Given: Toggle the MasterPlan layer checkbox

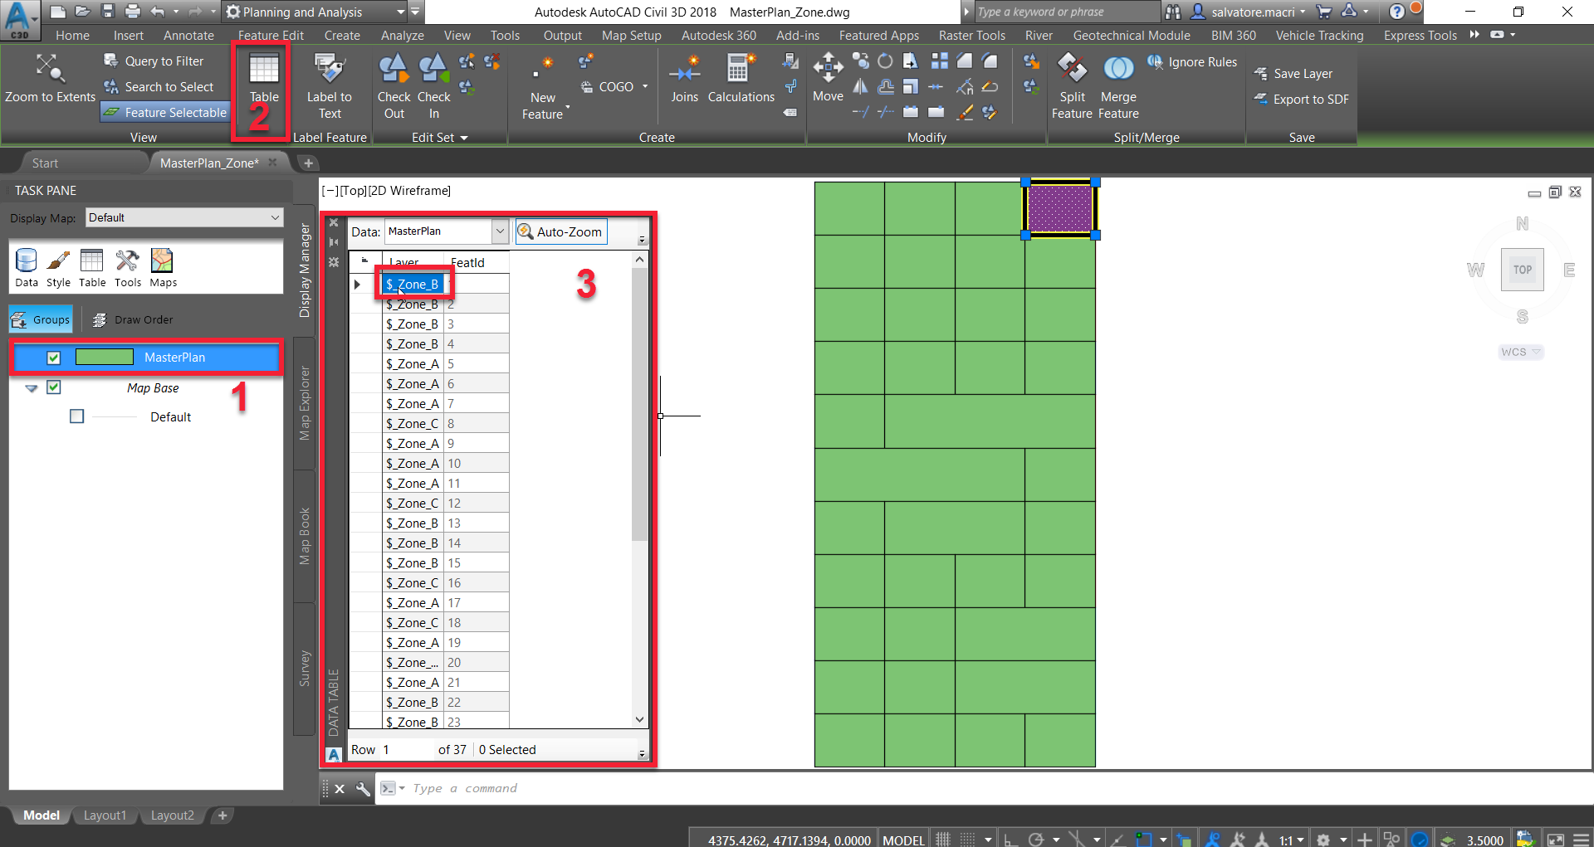Looking at the screenshot, I should pyautogui.click(x=53, y=357).
